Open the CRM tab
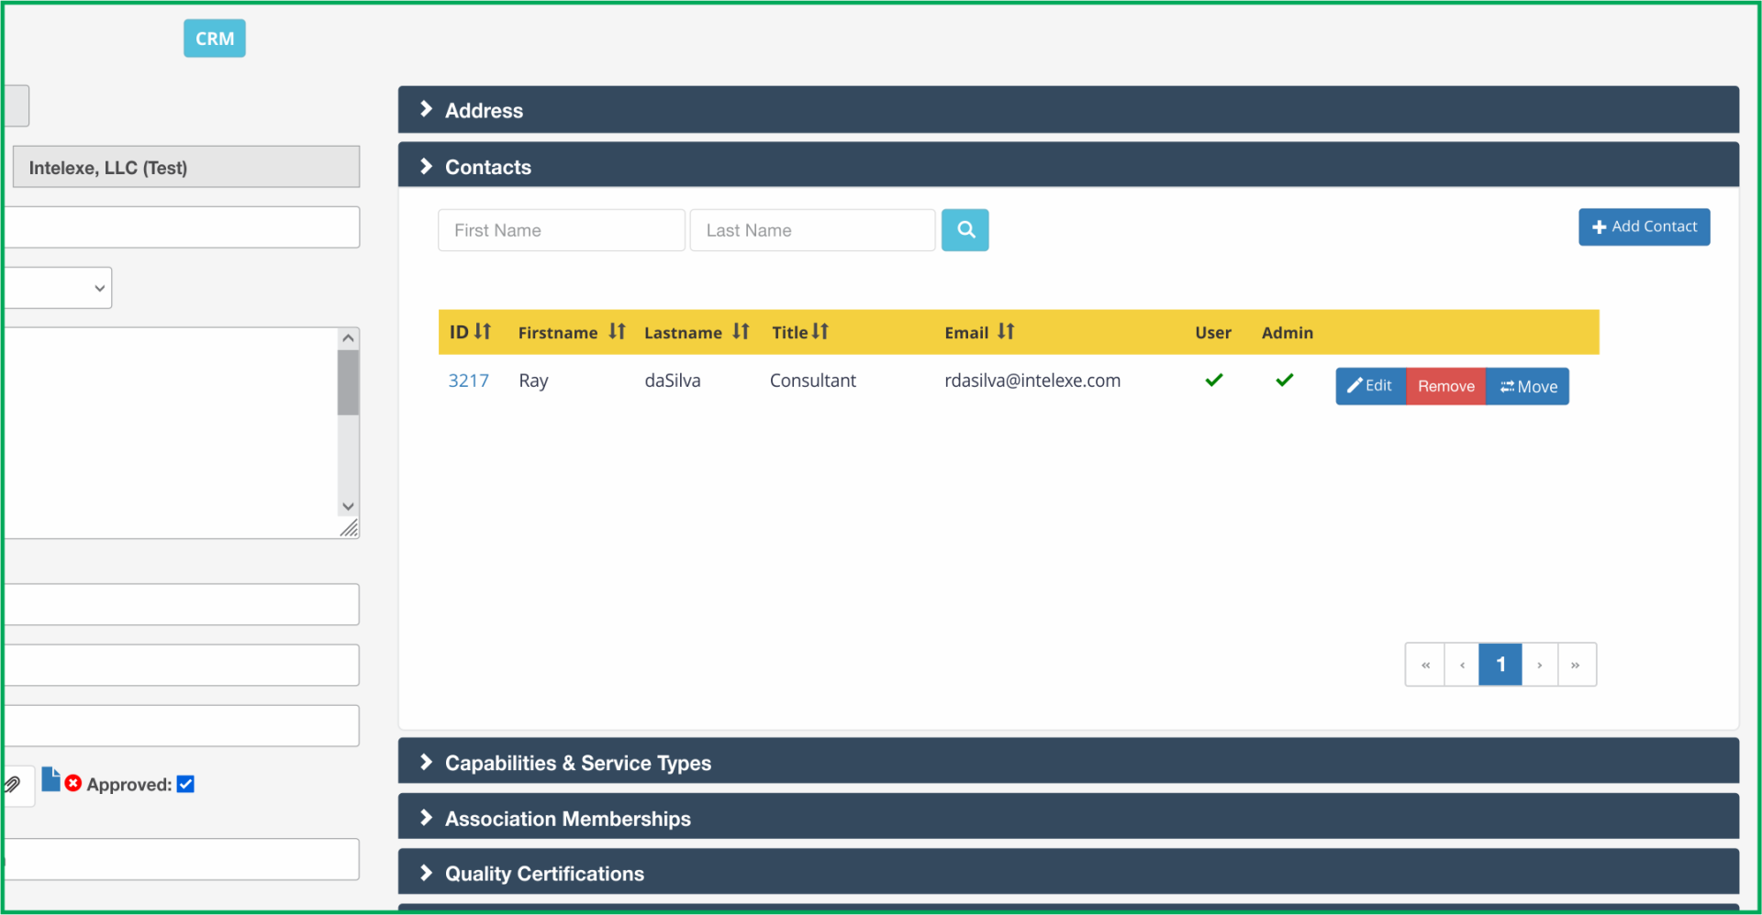1762x915 pixels. tap(215, 39)
